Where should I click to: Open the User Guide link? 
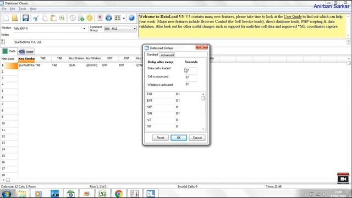coord(292,16)
